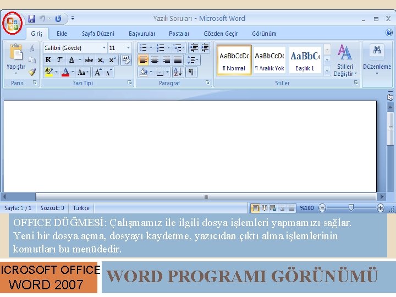Image resolution: width=396 pixels, height=297 pixels.
Task: Grow font size with large A
Action: pyautogui.click(x=98, y=73)
